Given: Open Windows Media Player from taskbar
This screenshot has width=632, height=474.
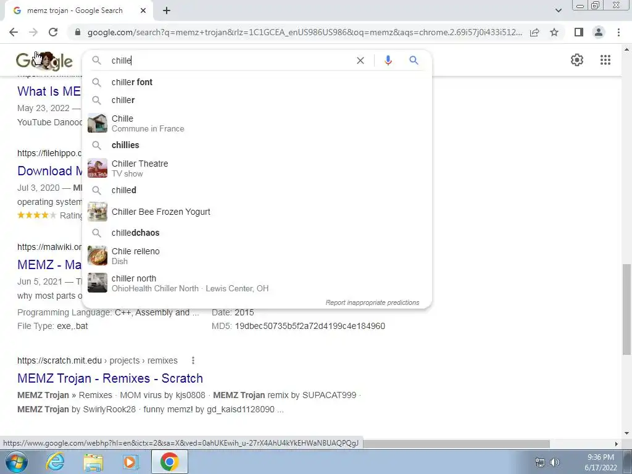Looking at the screenshot, I should point(131,462).
